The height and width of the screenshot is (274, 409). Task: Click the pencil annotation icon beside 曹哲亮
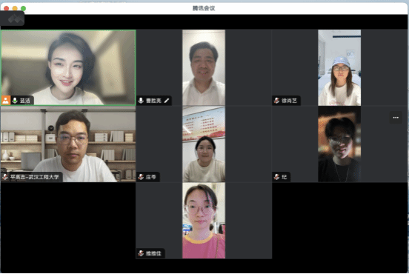(167, 101)
